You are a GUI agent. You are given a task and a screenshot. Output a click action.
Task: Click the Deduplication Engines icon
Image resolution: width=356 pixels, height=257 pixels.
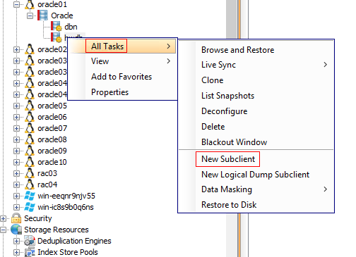coord(30,241)
